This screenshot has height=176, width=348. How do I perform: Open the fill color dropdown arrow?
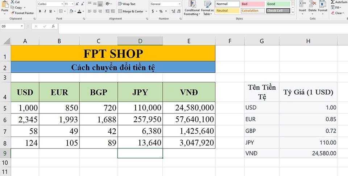[x=75, y=11]
